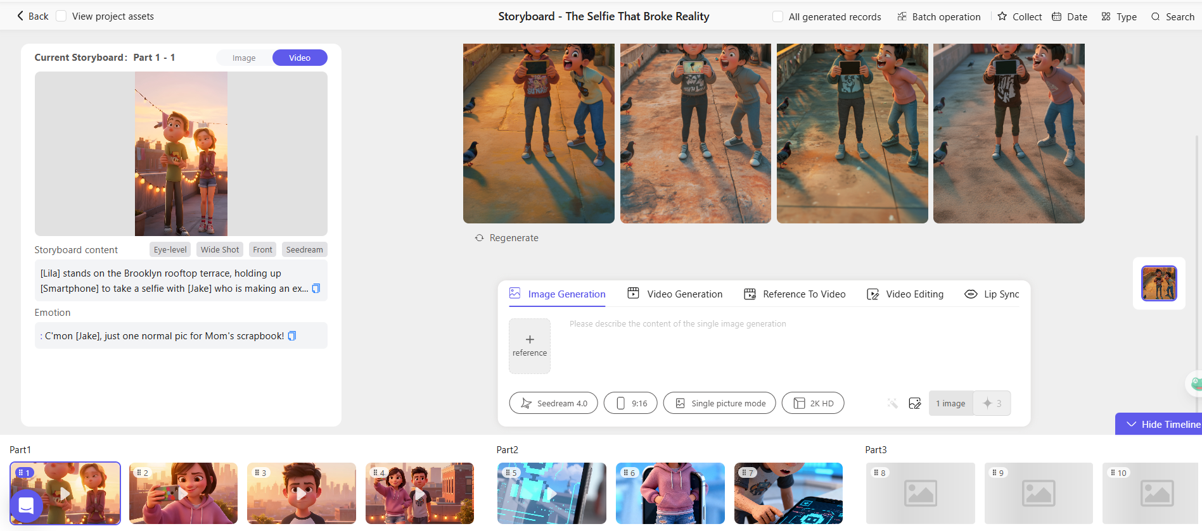The image size is (1202, 531).
Task: Copy storyboard content text
Action: pyautogui.click(x=316, y=289)
